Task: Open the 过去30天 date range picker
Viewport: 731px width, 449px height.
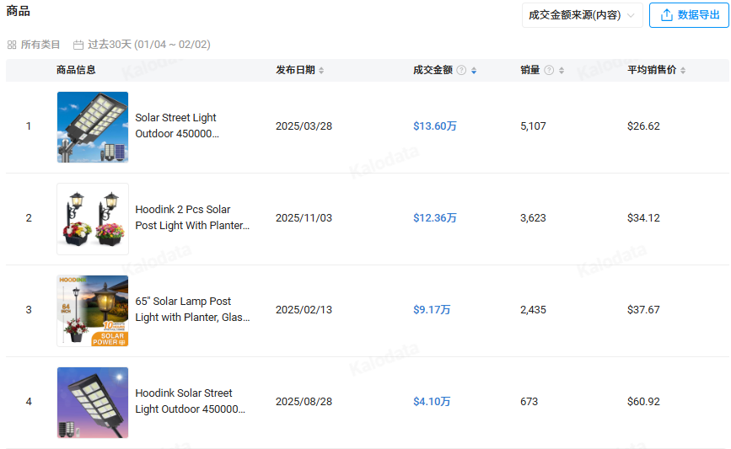Action: click(148, 45)
